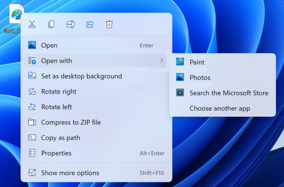Select the IMG file on the desktop

pyautogui.click(x=13, y=18)
